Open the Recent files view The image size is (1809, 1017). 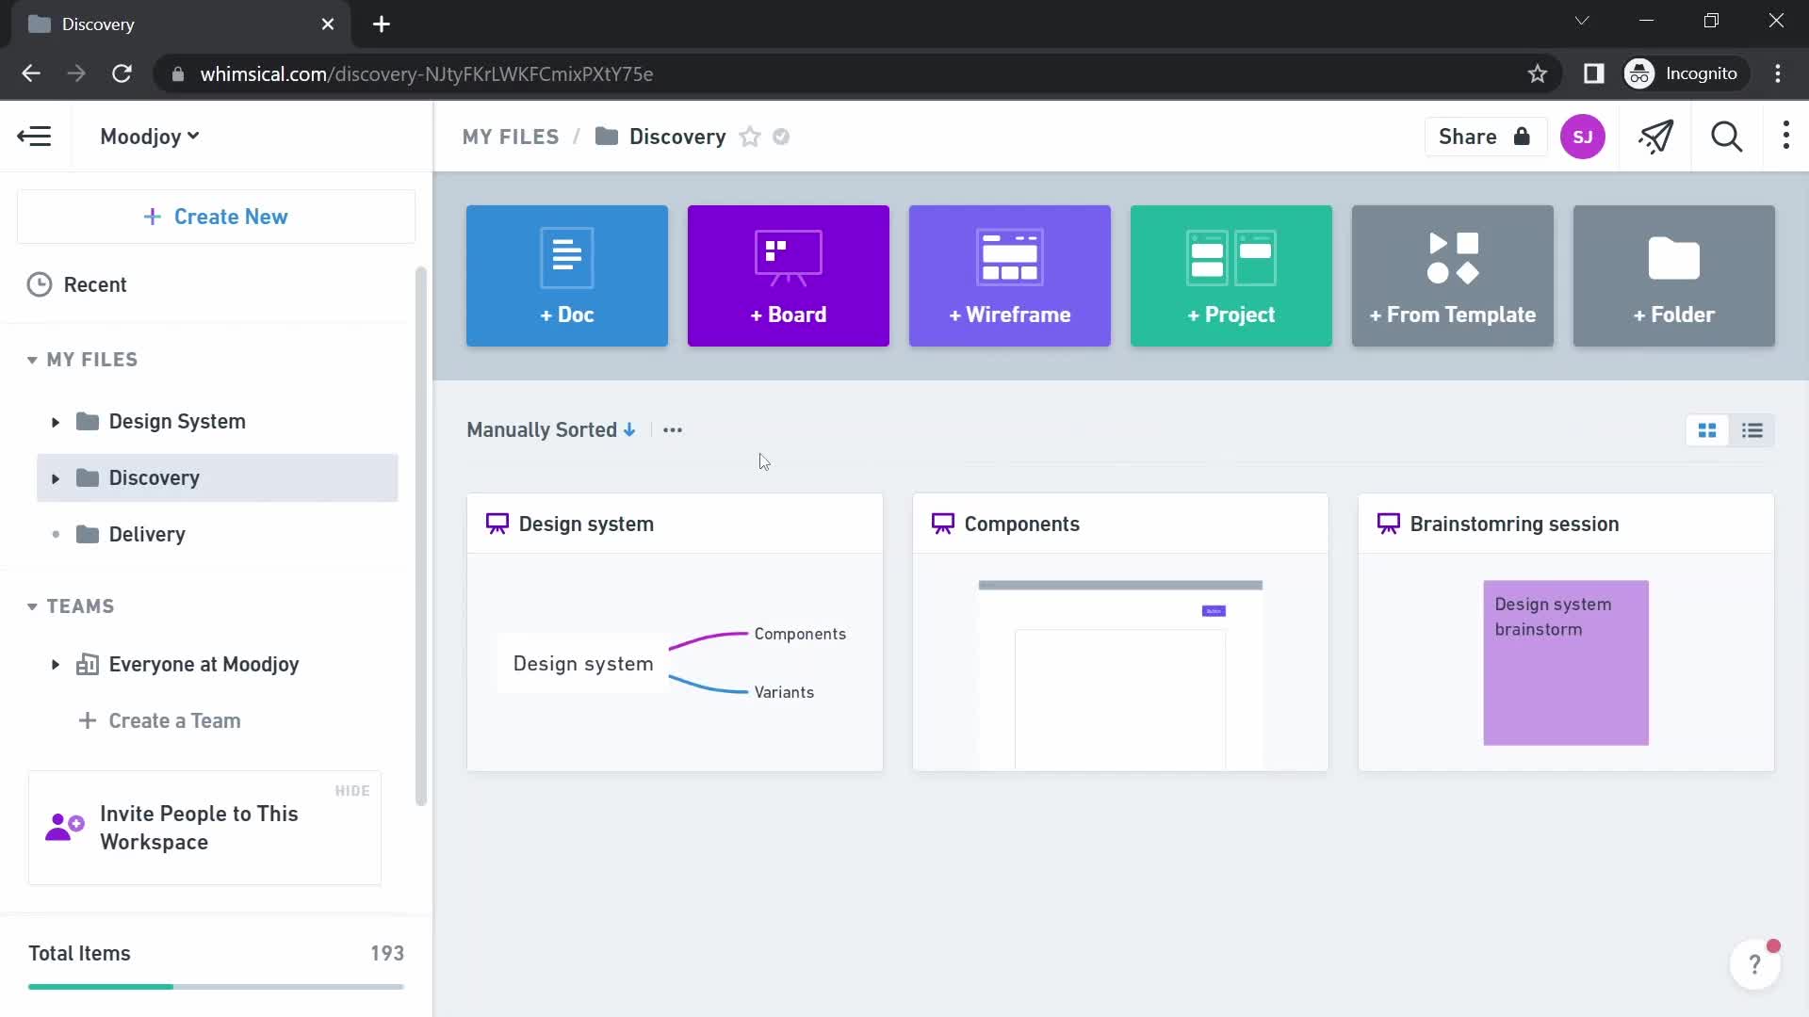pyautogui.click(x=94, y=284)
